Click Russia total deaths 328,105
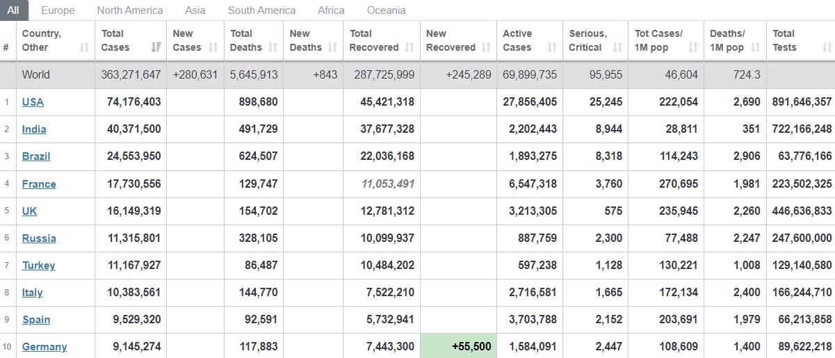The height and width of the screenshot is (358, 835). [257, 238]
